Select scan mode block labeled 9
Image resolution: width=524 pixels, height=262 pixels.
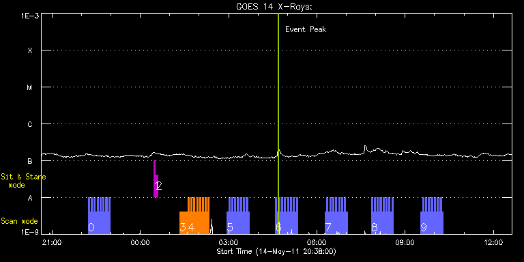(432, 216)
